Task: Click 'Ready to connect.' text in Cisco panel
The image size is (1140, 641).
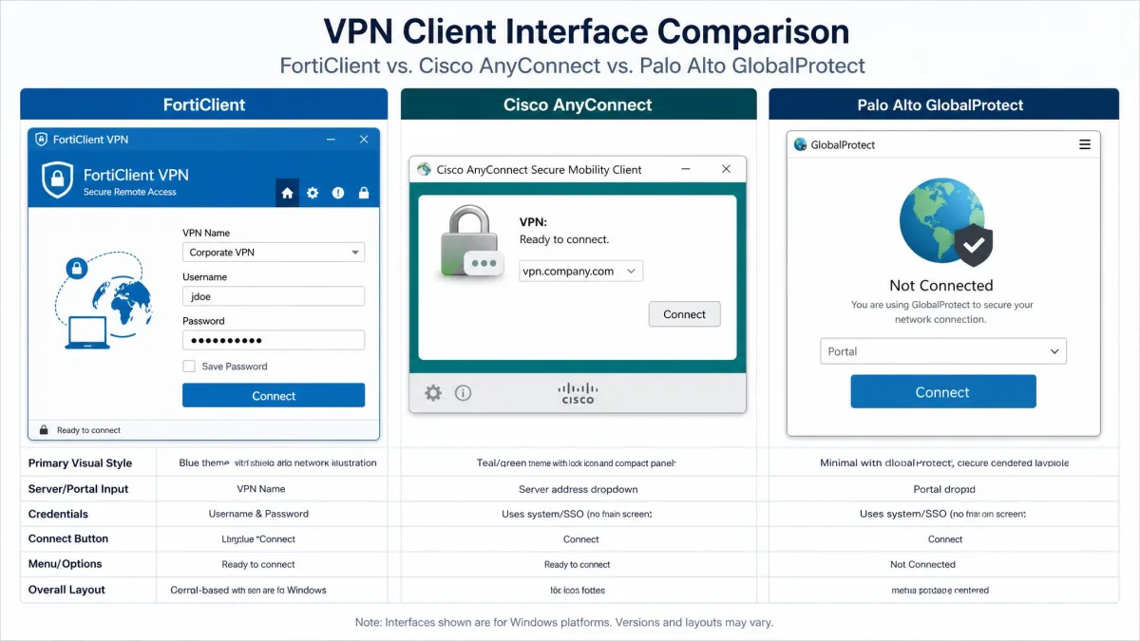Action: click(x=564, y=239)
